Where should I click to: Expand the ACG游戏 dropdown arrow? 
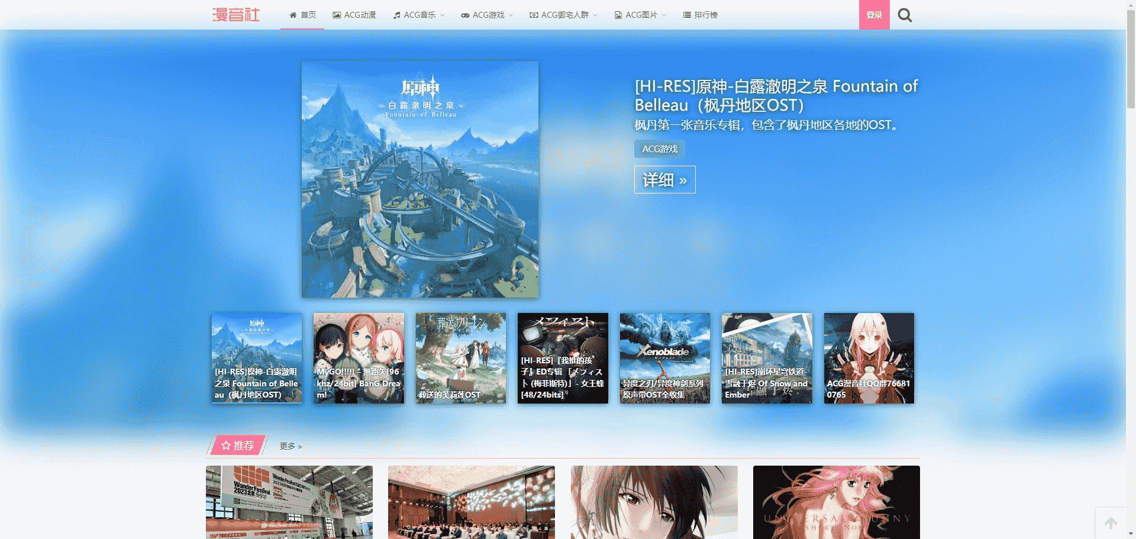511,15
